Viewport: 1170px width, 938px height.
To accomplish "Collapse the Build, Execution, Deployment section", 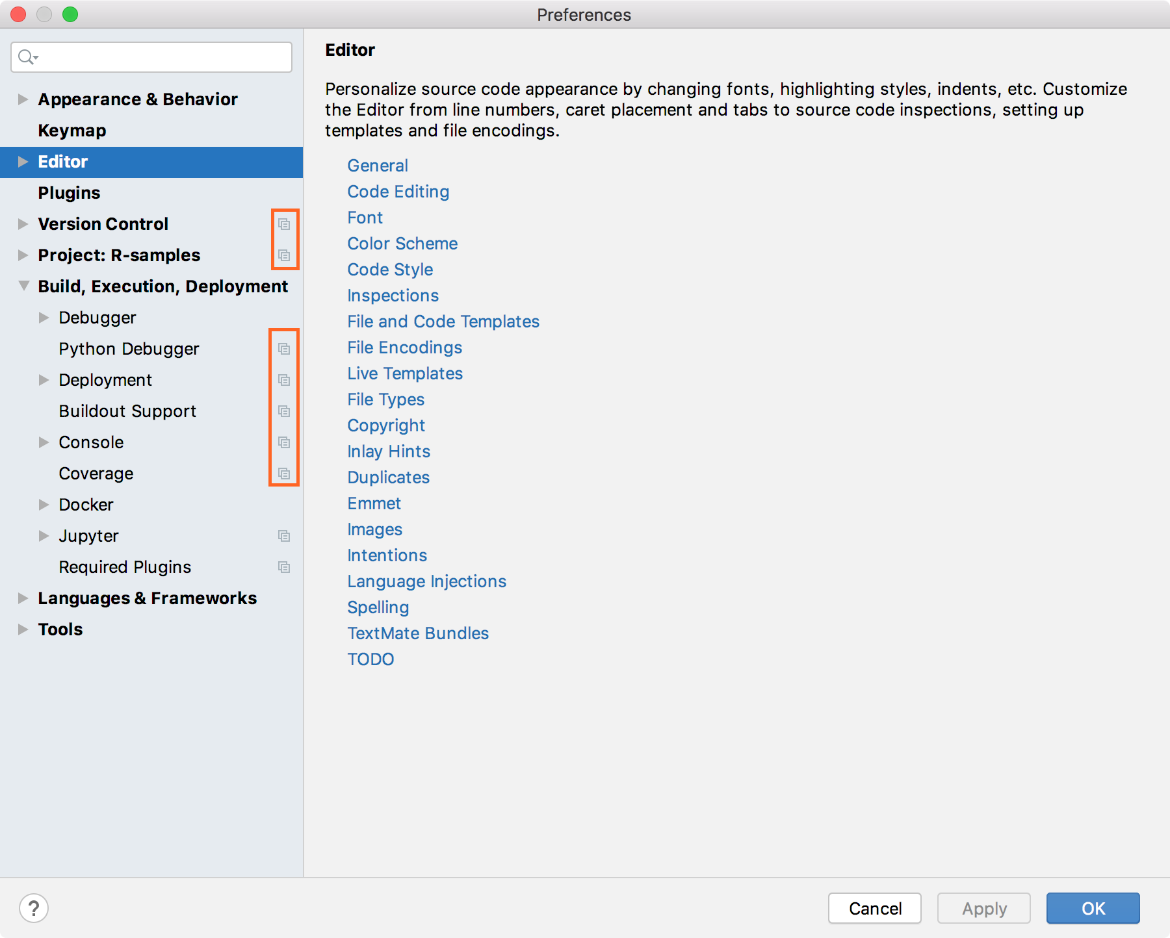I will click(23, 286).
